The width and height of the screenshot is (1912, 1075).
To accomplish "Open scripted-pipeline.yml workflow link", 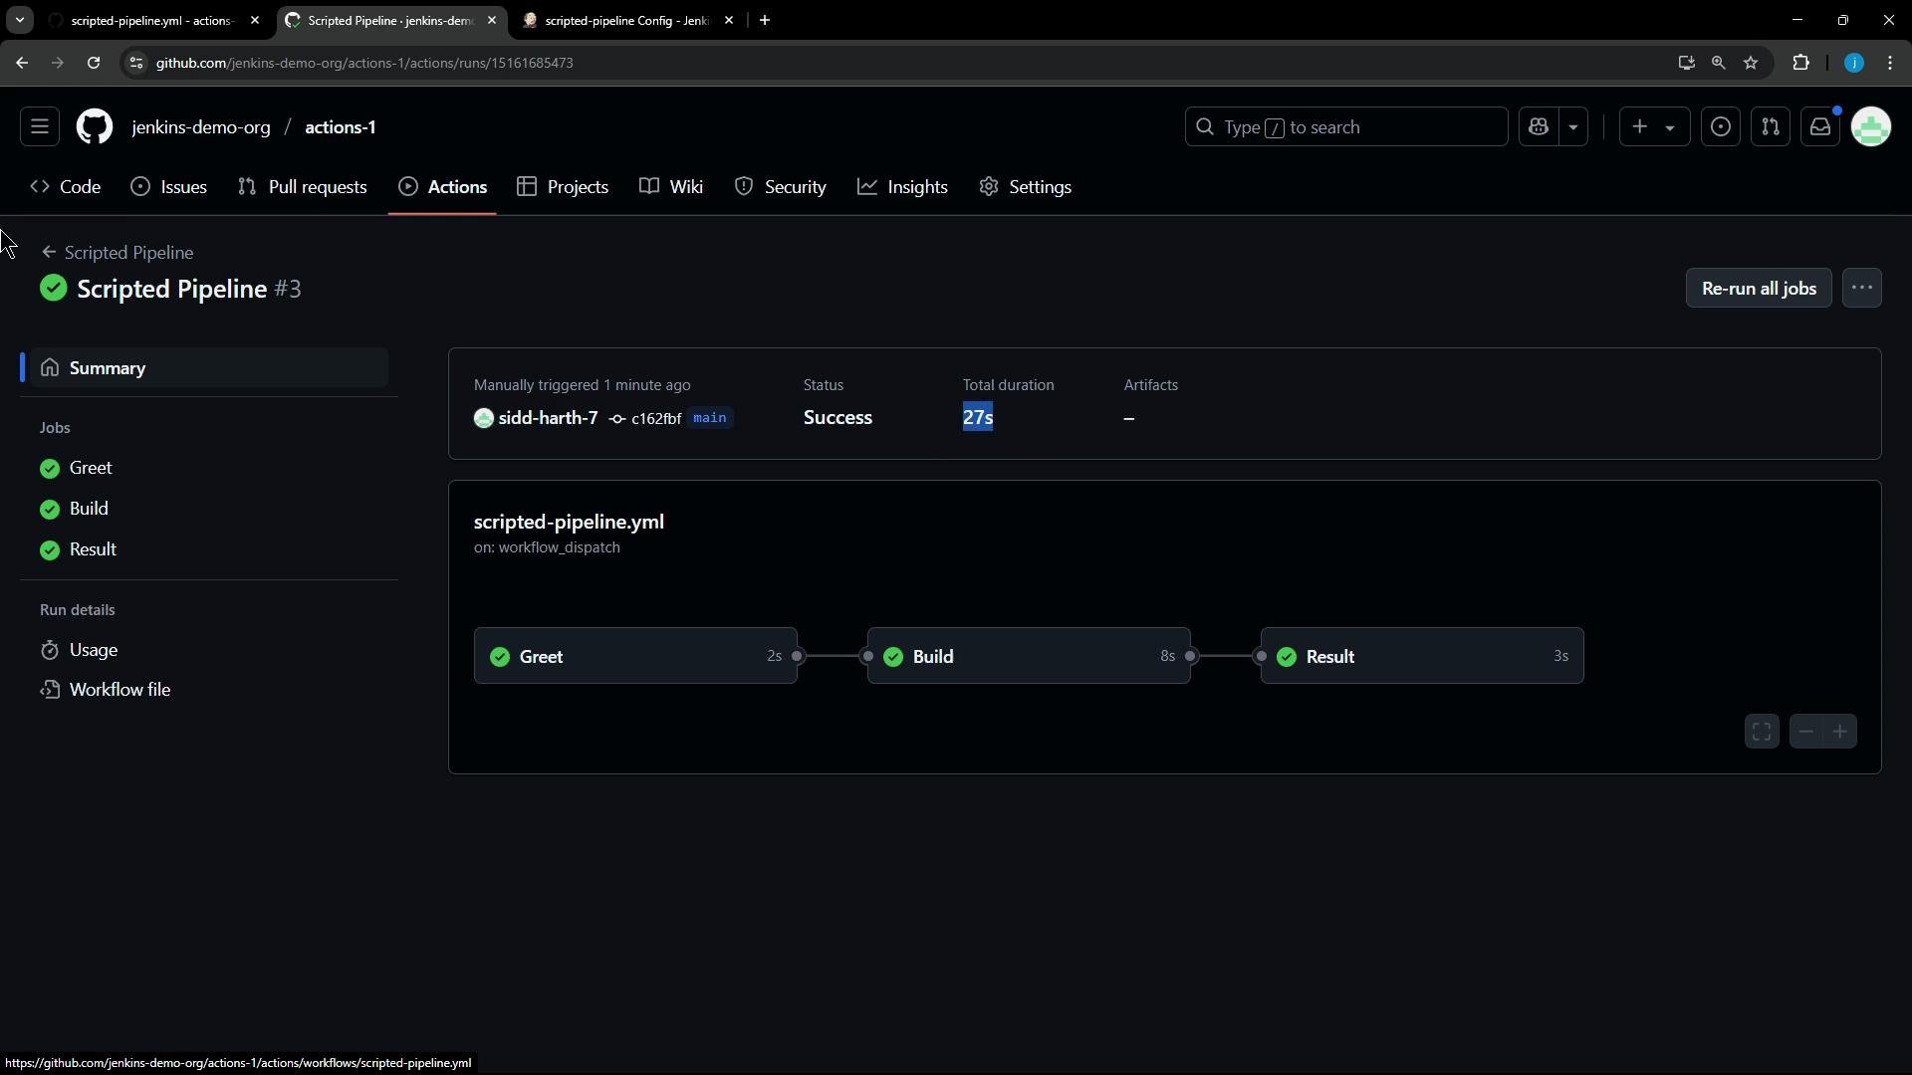I will [569, 523].
